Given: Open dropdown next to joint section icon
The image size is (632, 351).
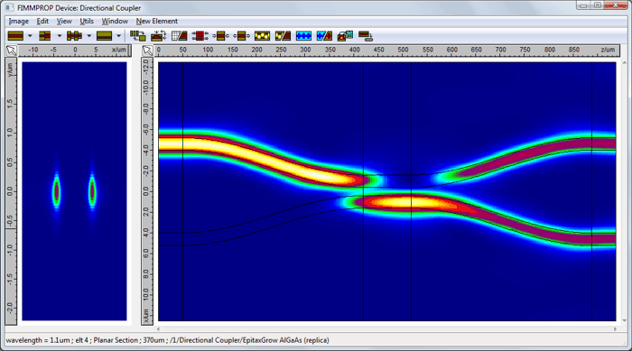Looking at the screenshot, I should pyautogui.click(x=60, y=36).
